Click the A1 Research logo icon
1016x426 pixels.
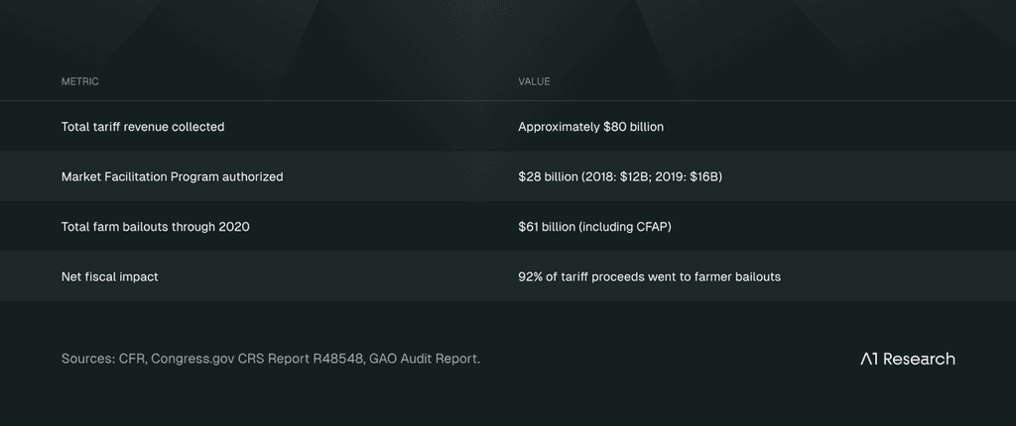pyautogui.click(x=869, y=359)
